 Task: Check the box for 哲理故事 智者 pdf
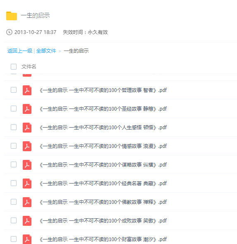click(x=14, y=90)
